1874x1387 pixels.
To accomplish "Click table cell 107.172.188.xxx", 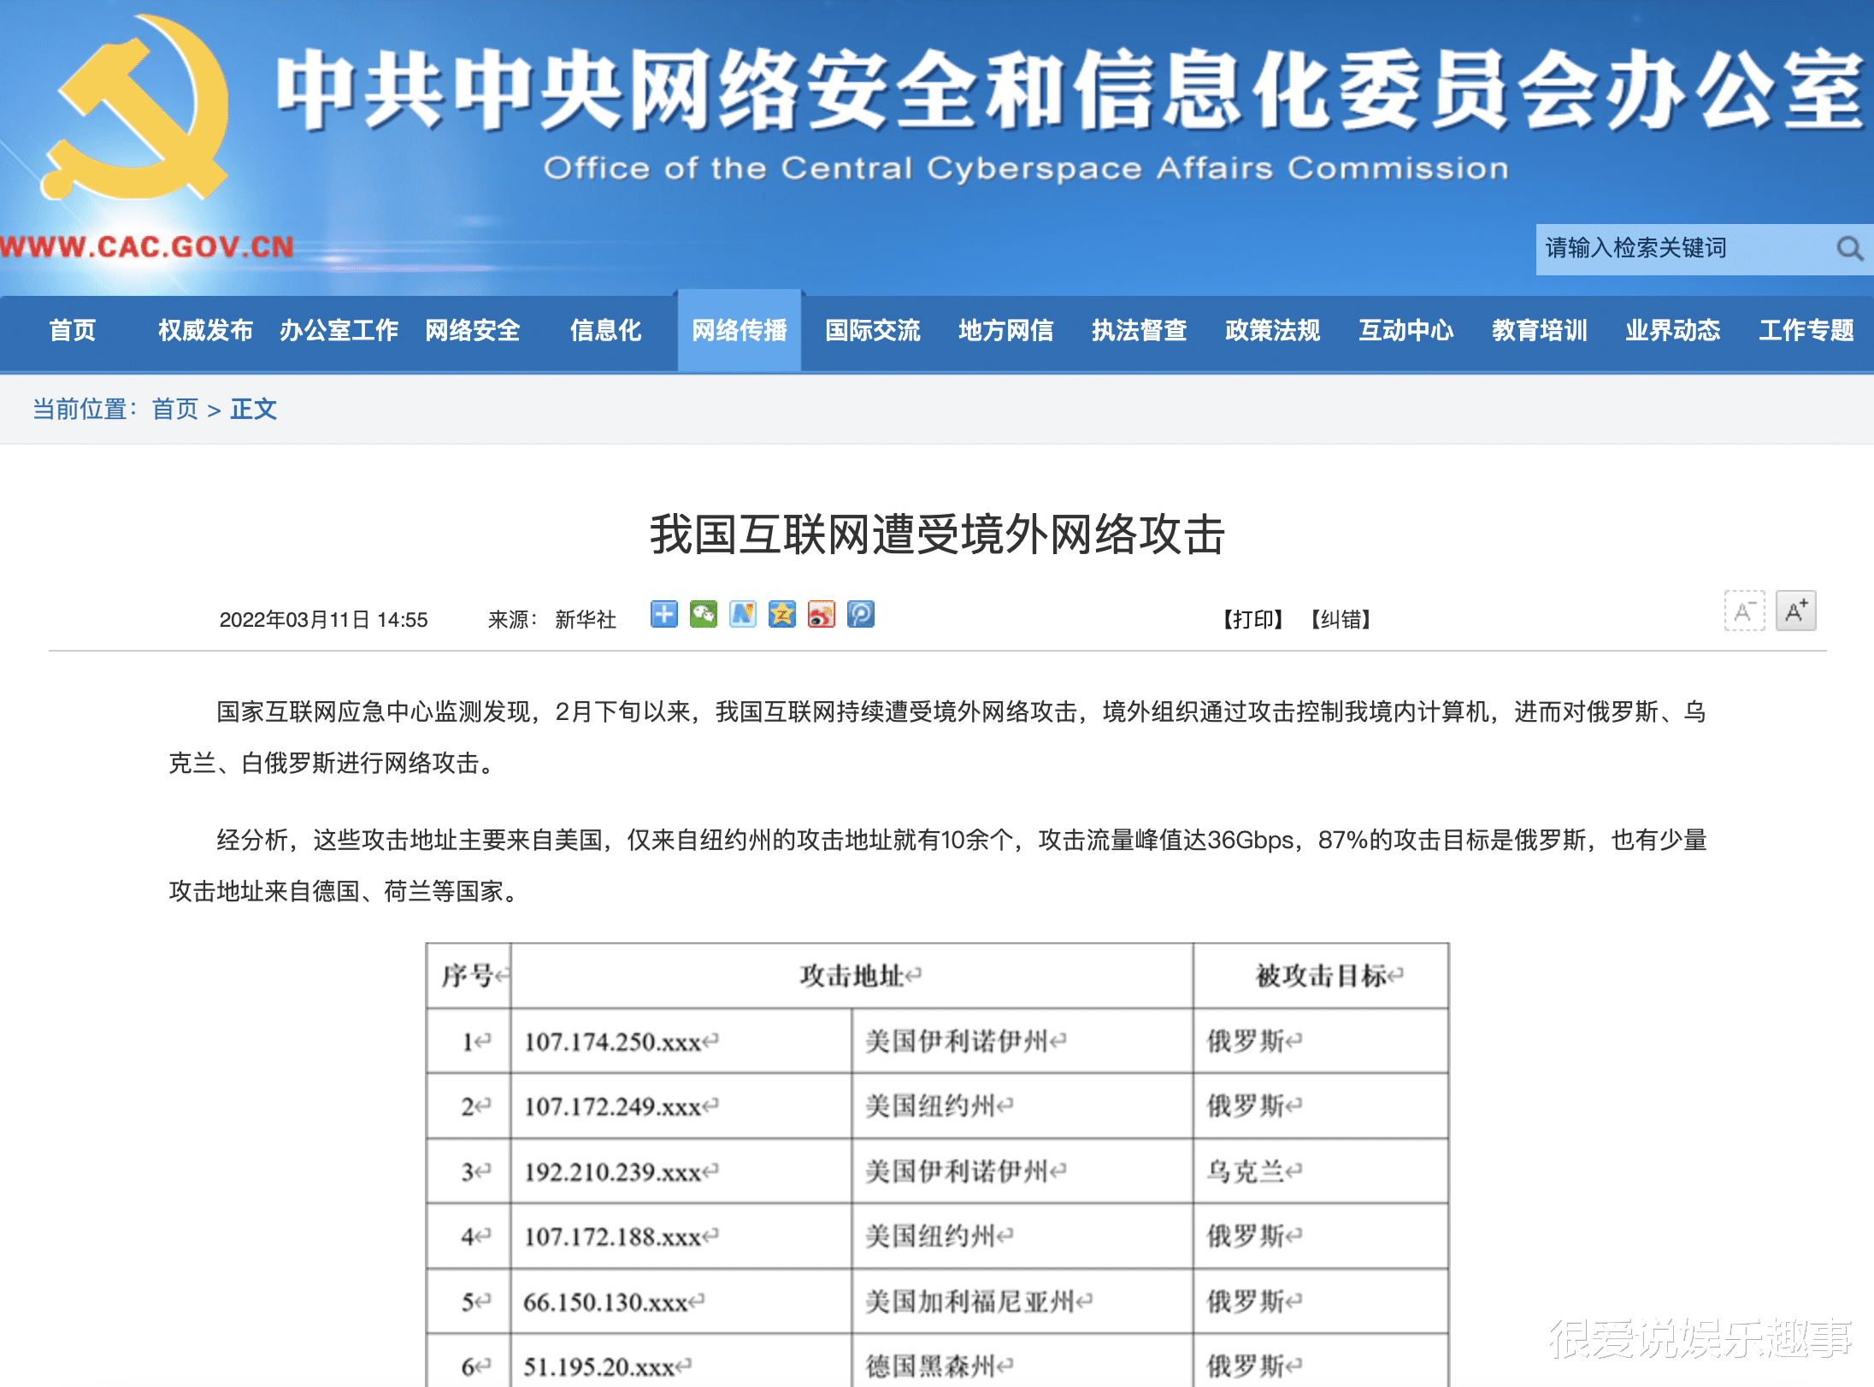I will coord(681,1236).
